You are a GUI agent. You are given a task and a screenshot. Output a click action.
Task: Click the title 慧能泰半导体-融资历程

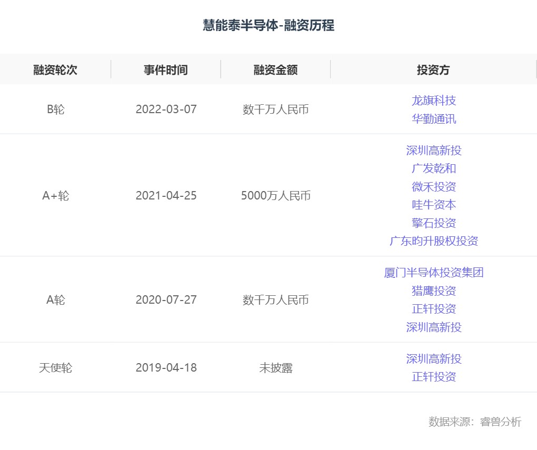pyautogui.click(x=268, y=25)
